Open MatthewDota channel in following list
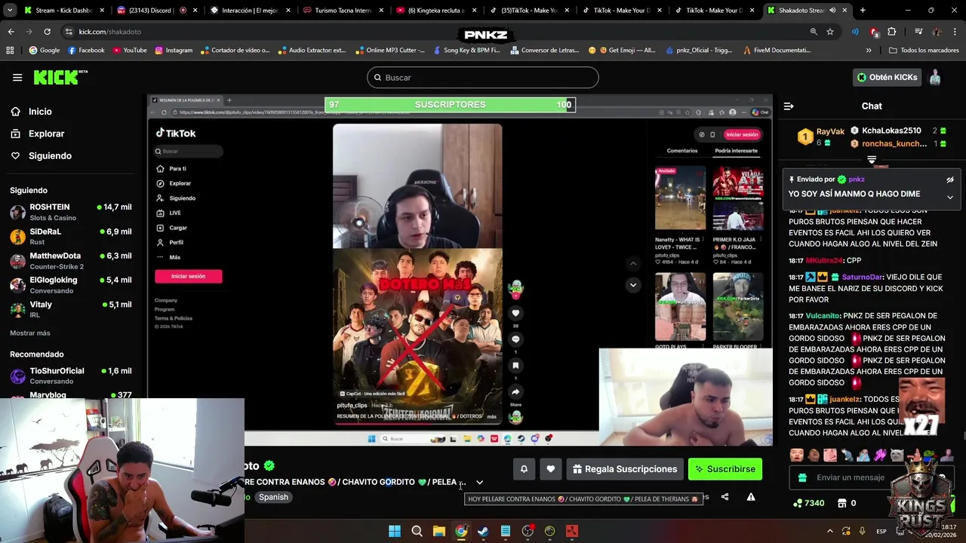The width and height of the screenshot is (966, 543). click(x=71, y=261)
